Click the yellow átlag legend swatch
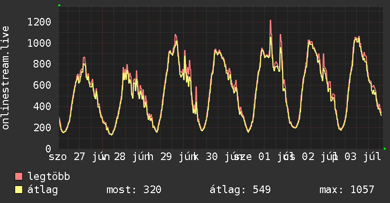 click(x=18, y=190)
